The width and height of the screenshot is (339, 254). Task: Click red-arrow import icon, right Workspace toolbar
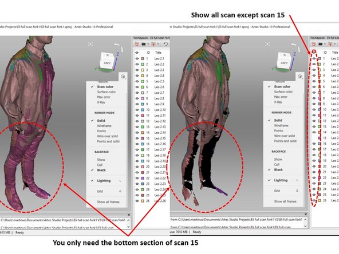tap(330, 44)
